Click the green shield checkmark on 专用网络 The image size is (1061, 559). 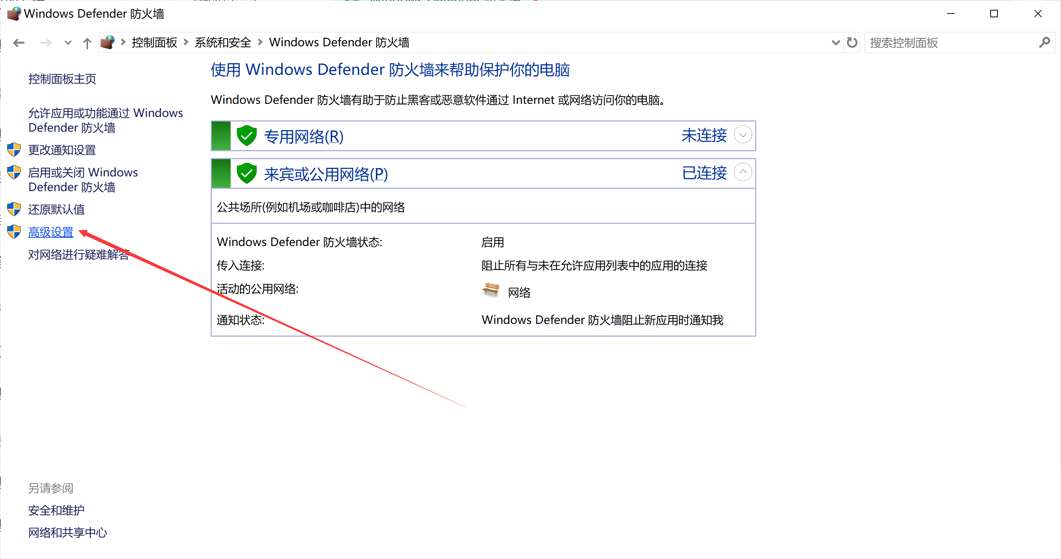tap(247, 135)
